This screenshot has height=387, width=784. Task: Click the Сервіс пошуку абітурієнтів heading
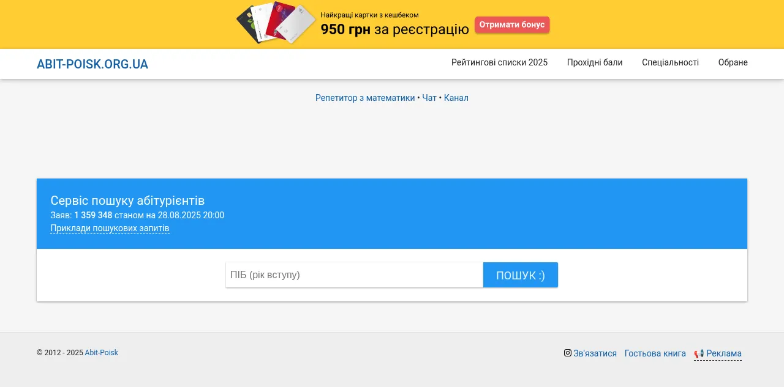tap(127, 201)
